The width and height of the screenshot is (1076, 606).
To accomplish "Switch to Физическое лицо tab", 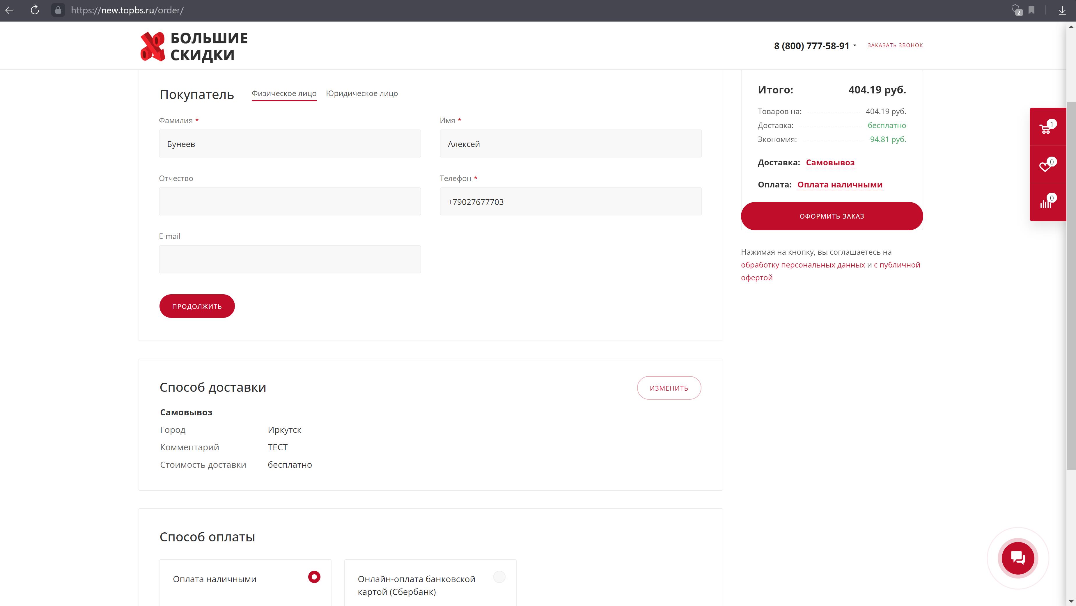I will pos(283,93).
